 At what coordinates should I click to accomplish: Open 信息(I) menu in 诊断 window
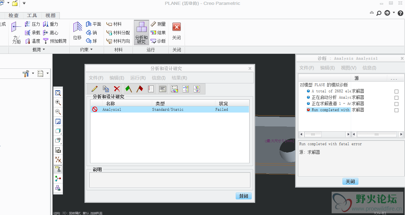[x=369, y=68]
